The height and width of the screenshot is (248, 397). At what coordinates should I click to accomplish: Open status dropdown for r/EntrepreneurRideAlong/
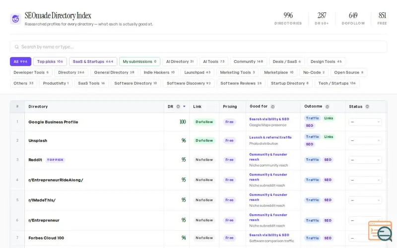coord(365,180)
